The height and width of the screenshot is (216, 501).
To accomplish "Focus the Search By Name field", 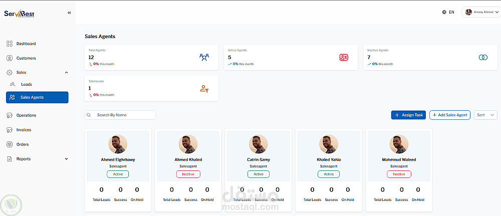I will (120, 115).
